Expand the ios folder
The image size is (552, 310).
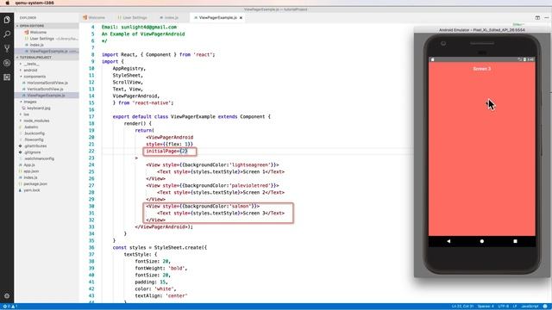click(27, 115)
